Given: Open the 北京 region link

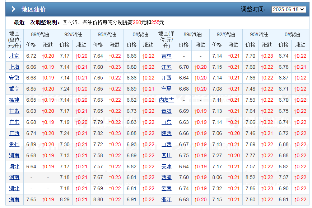Looking at the screenshot, I should [14, 56].
